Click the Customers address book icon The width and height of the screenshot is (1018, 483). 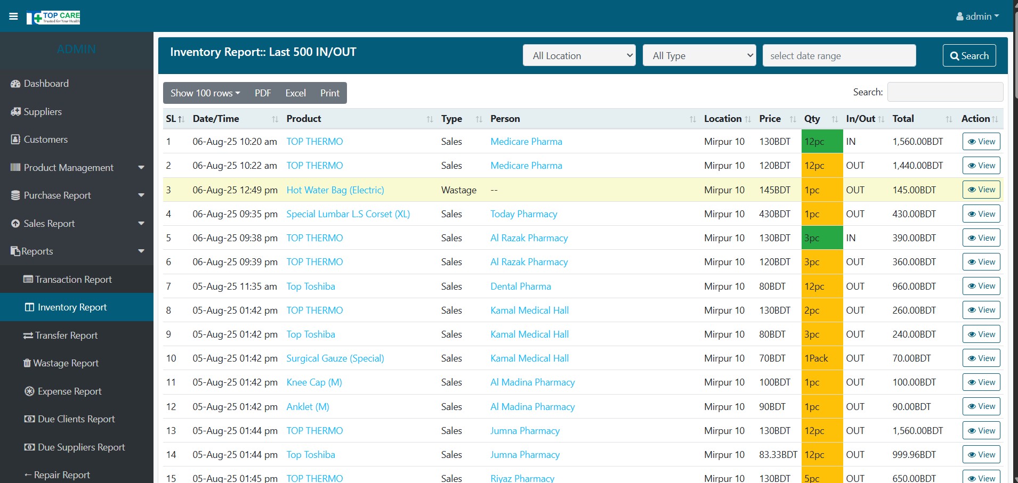[x=15, y=140]
